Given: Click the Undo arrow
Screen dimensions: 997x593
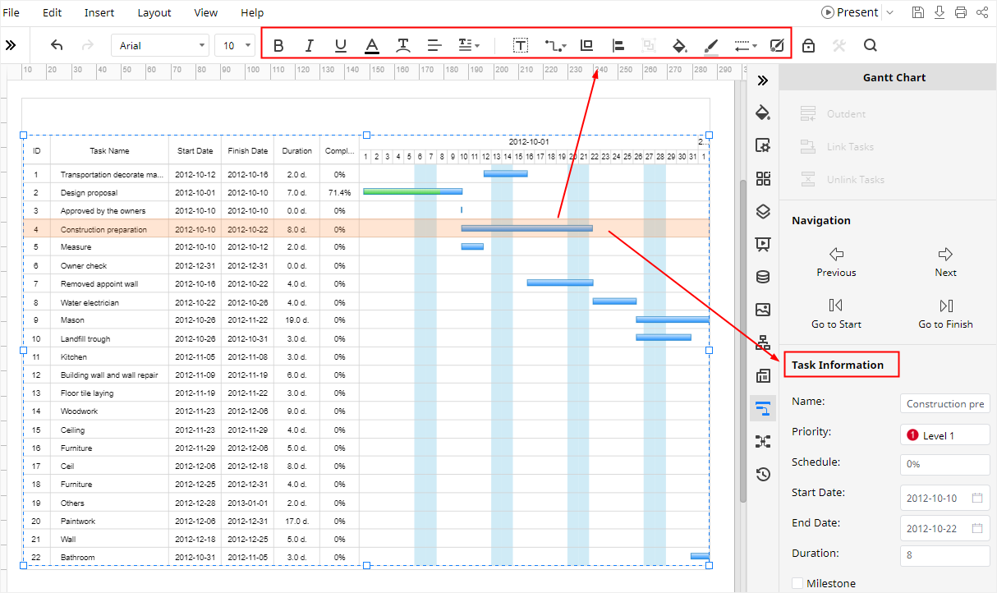Looking at the screenshot, I should (57, 46).
